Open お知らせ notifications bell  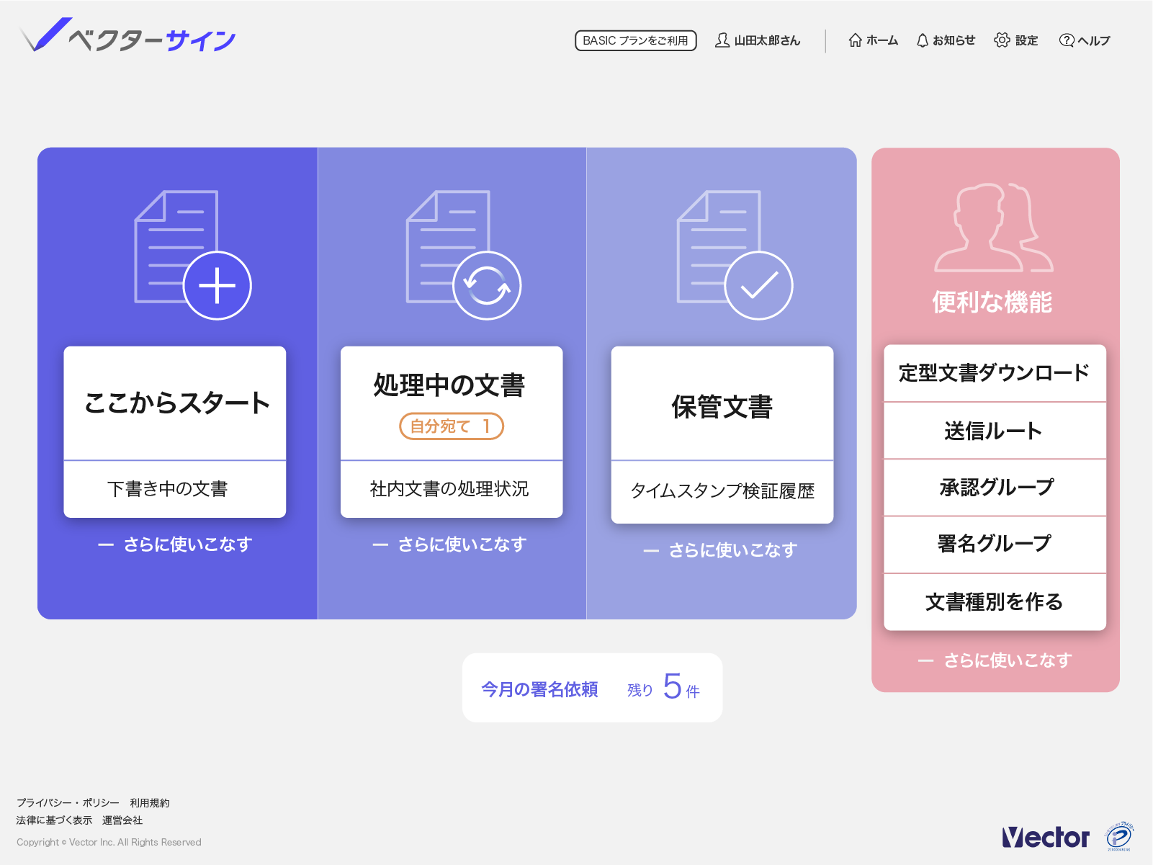946,40
